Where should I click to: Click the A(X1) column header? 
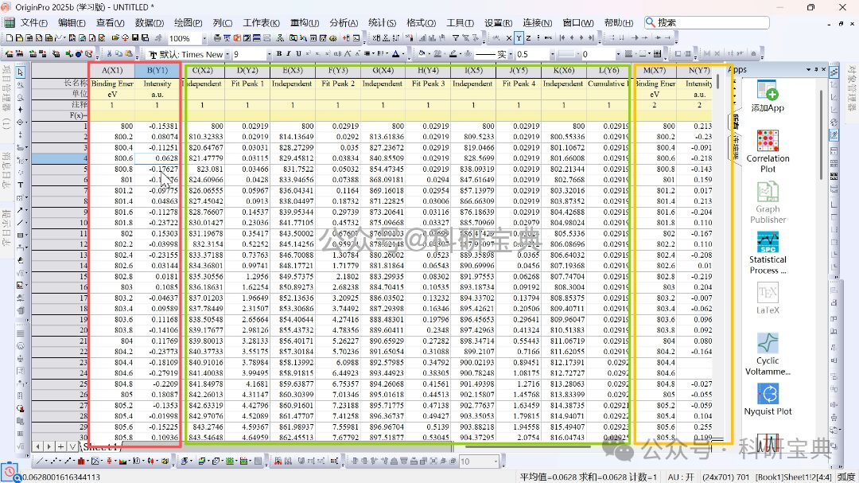click(112, 71)
